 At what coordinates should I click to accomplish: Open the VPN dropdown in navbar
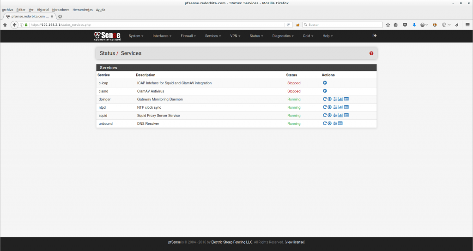coord(235,36)
